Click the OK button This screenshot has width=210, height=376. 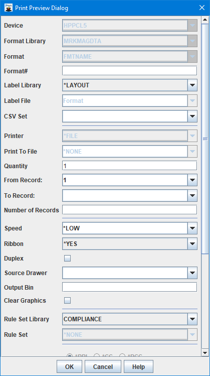[x=70, y=366]
